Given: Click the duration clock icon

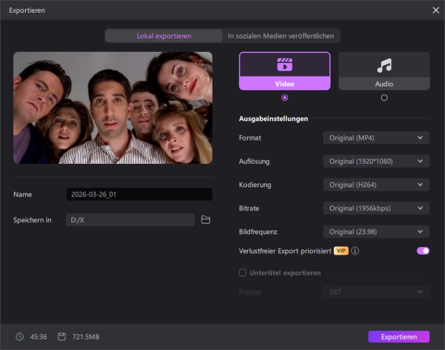Looking at the screenshot, I should [x=20, y=337].
